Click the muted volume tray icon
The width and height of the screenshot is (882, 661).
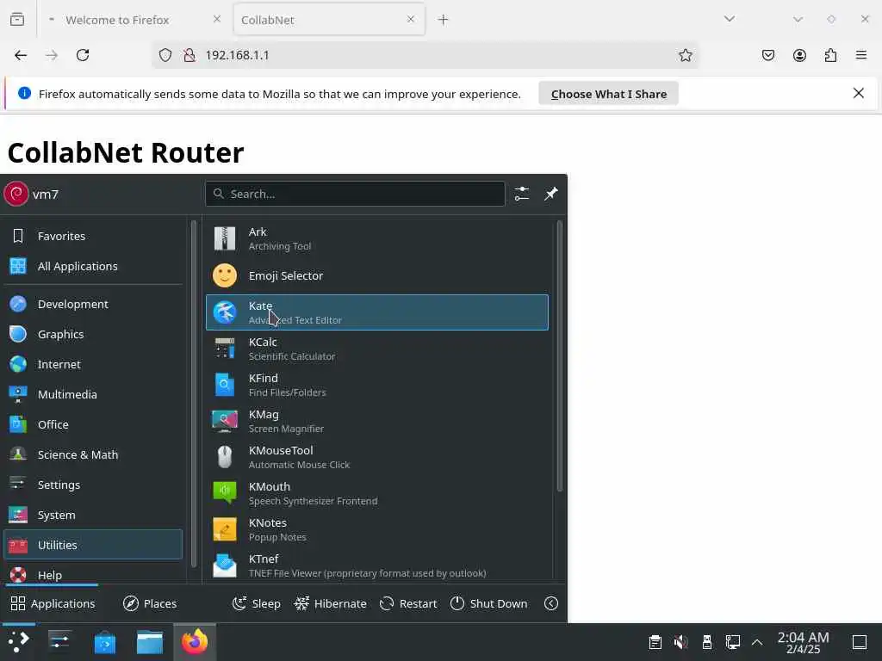(680, 642)
